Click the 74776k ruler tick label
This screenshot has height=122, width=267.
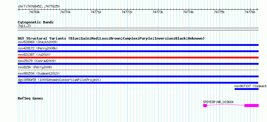[x=250, y=12]
